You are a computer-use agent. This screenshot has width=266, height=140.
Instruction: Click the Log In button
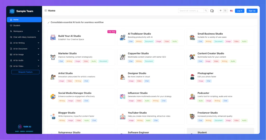(240, 11)
